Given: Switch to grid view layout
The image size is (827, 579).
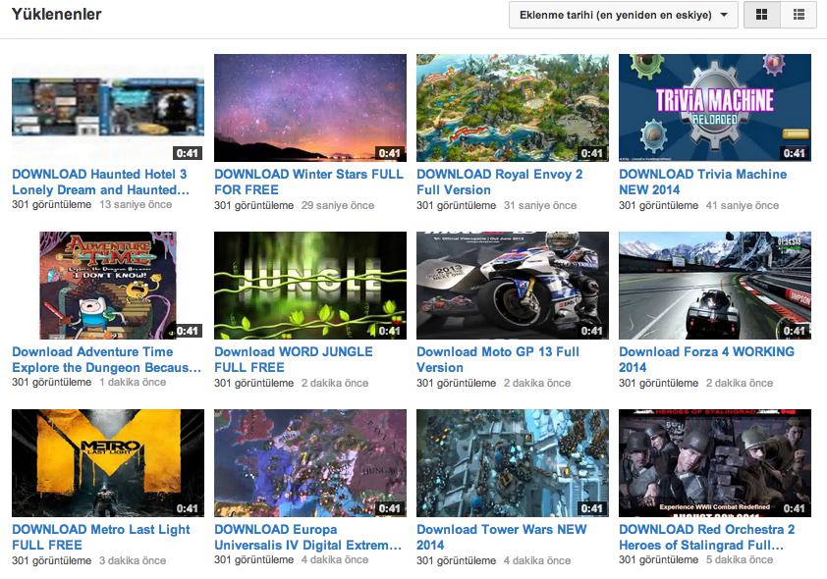Looking at the screenshot, I should 761,15.
